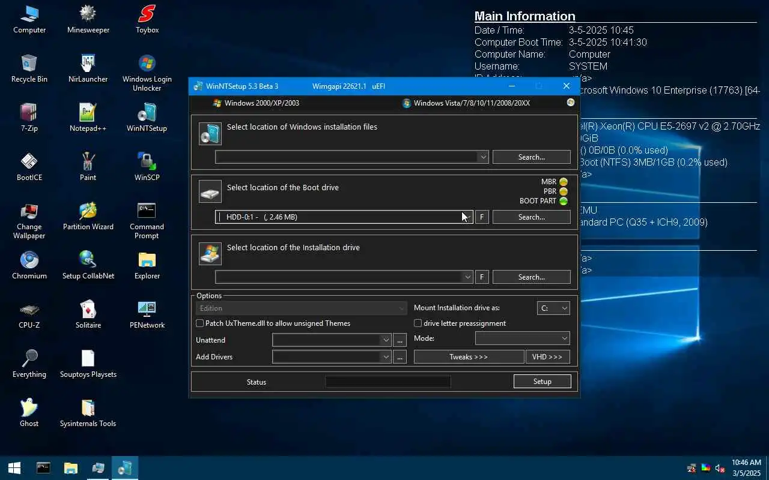Viewport: 769px width, 480px height.
Task: Click the WinNTSetup taskbar button
Action: pos(125,468)
